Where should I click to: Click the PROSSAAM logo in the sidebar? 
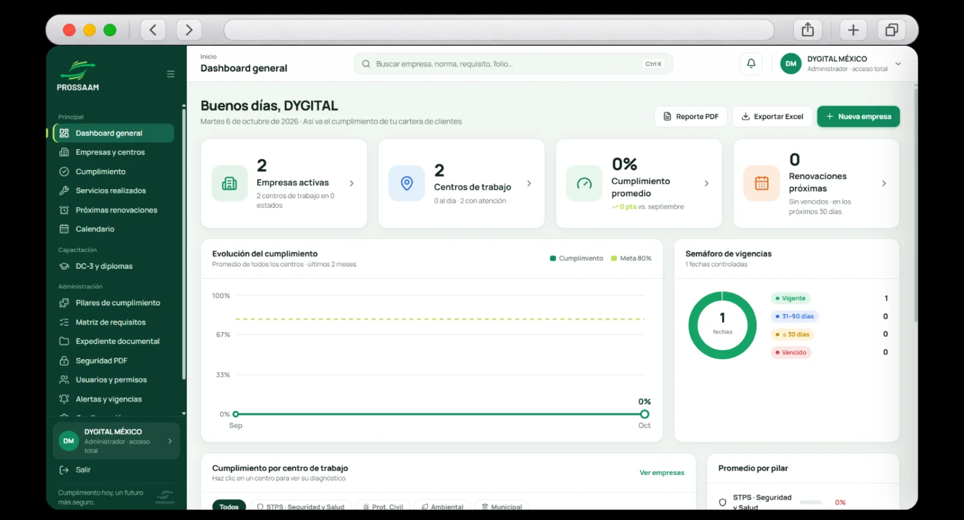[x=78, y=76]
